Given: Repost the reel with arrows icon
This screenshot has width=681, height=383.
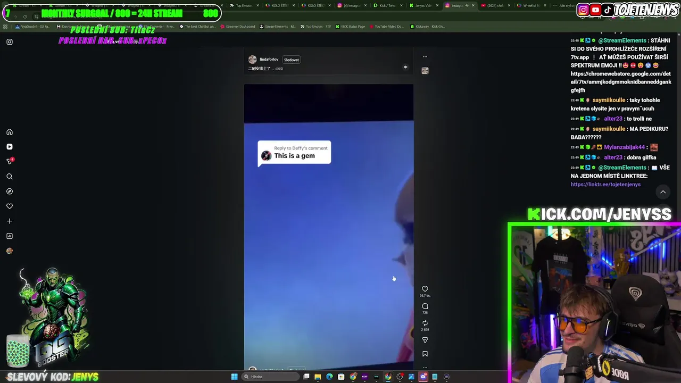Looking at the screenshot, I should [425, 323].
